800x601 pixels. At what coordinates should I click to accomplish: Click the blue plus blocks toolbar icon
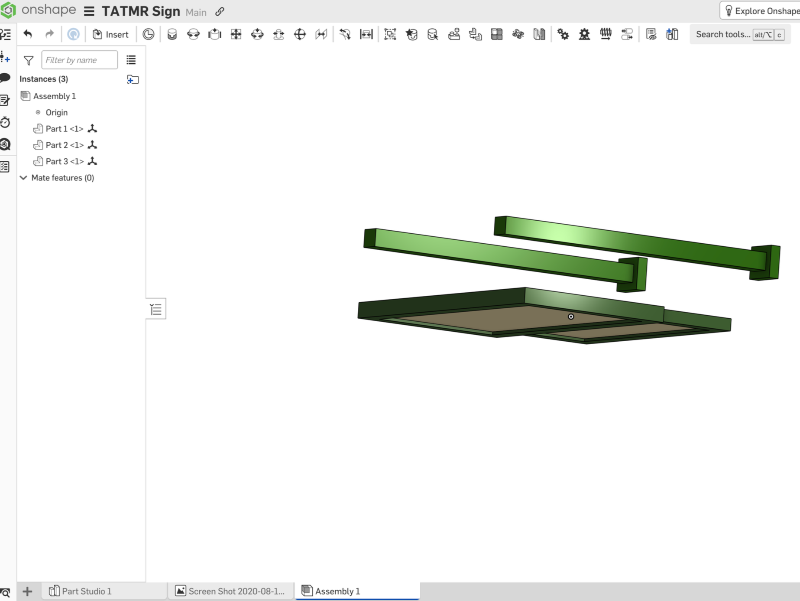pyautogui.click(x=672, y=34)
